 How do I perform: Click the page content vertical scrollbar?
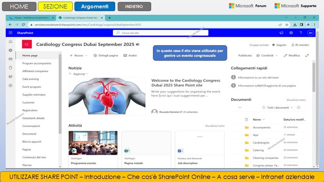(x=314, y=78)
